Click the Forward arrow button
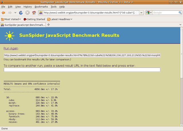 [10, 13]
